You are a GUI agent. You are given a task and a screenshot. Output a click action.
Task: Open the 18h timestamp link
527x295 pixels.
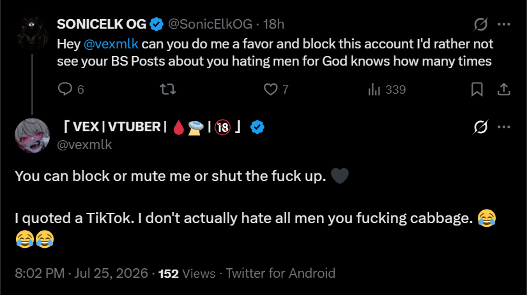tap(273, 24)
